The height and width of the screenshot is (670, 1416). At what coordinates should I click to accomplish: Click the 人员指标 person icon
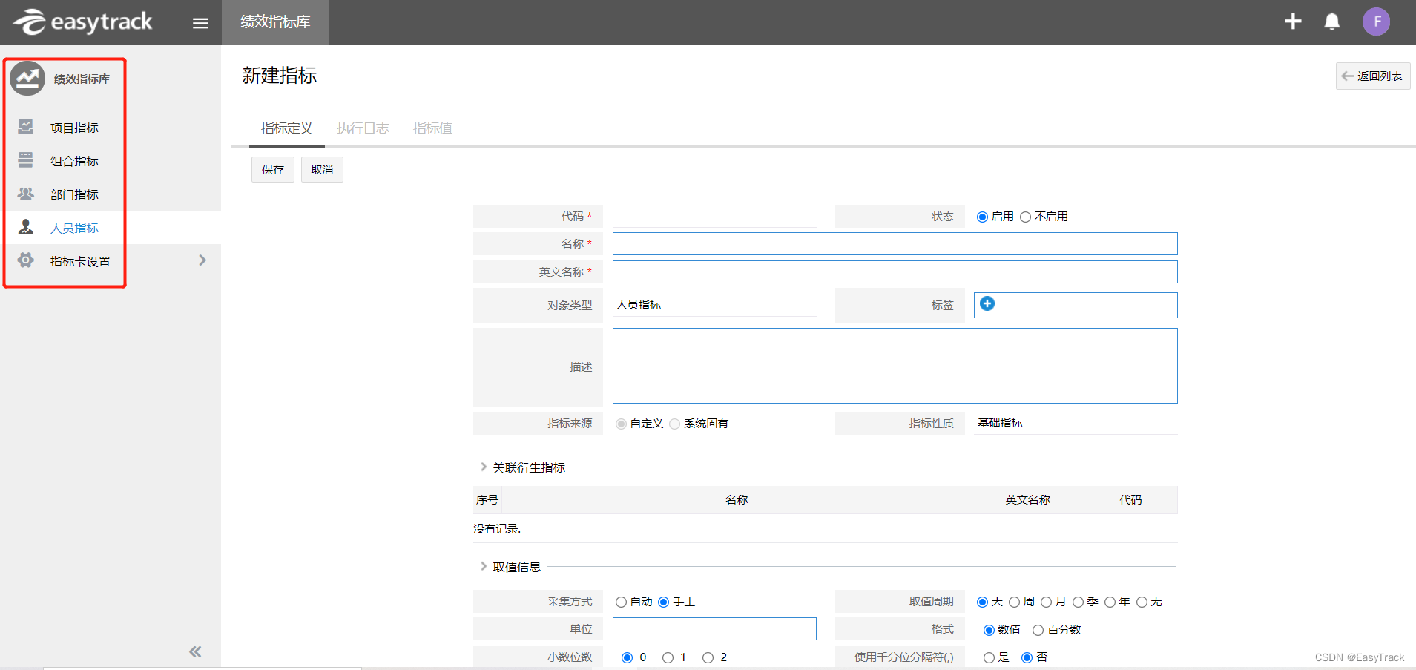coord(26,227)
